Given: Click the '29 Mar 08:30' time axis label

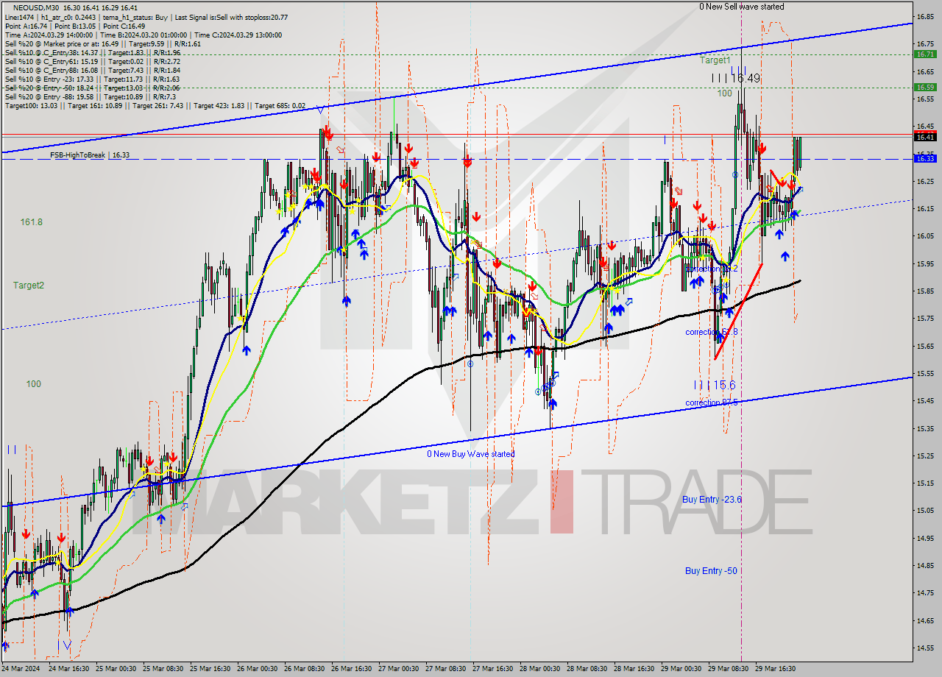Looking at the screenshot, I should point(730,669).
